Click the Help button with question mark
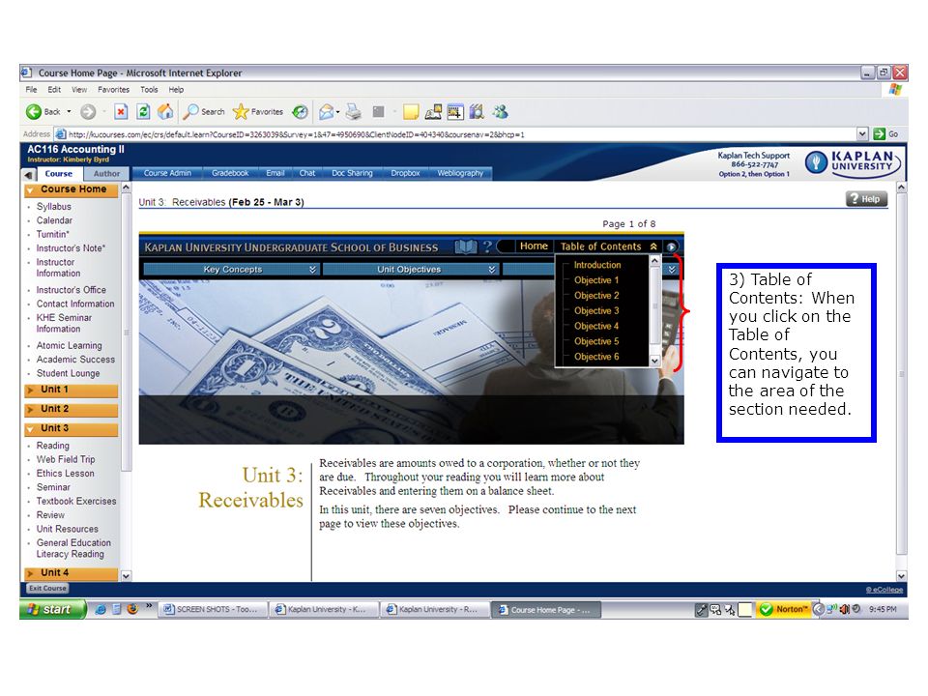The height and width of the screenshot is (696, 928). [x=866, y=199]
